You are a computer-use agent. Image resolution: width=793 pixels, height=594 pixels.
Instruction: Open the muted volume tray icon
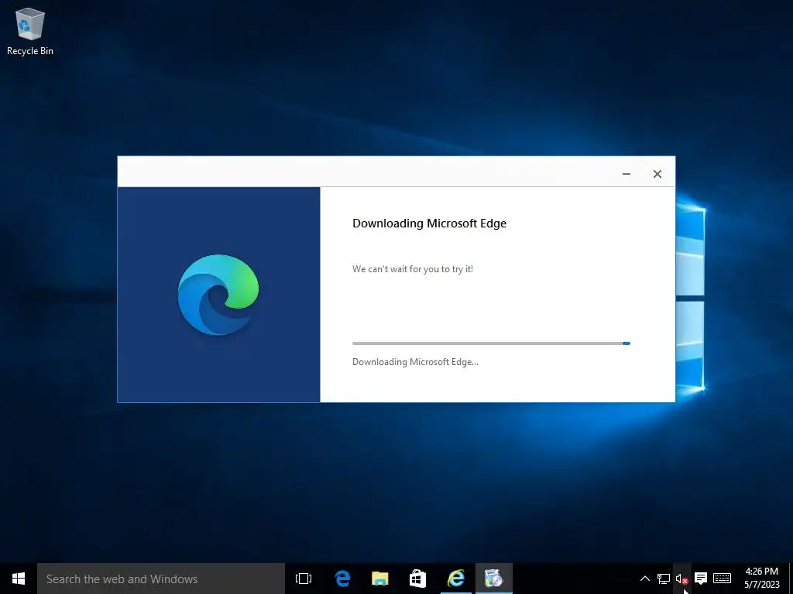pos(681,579)
